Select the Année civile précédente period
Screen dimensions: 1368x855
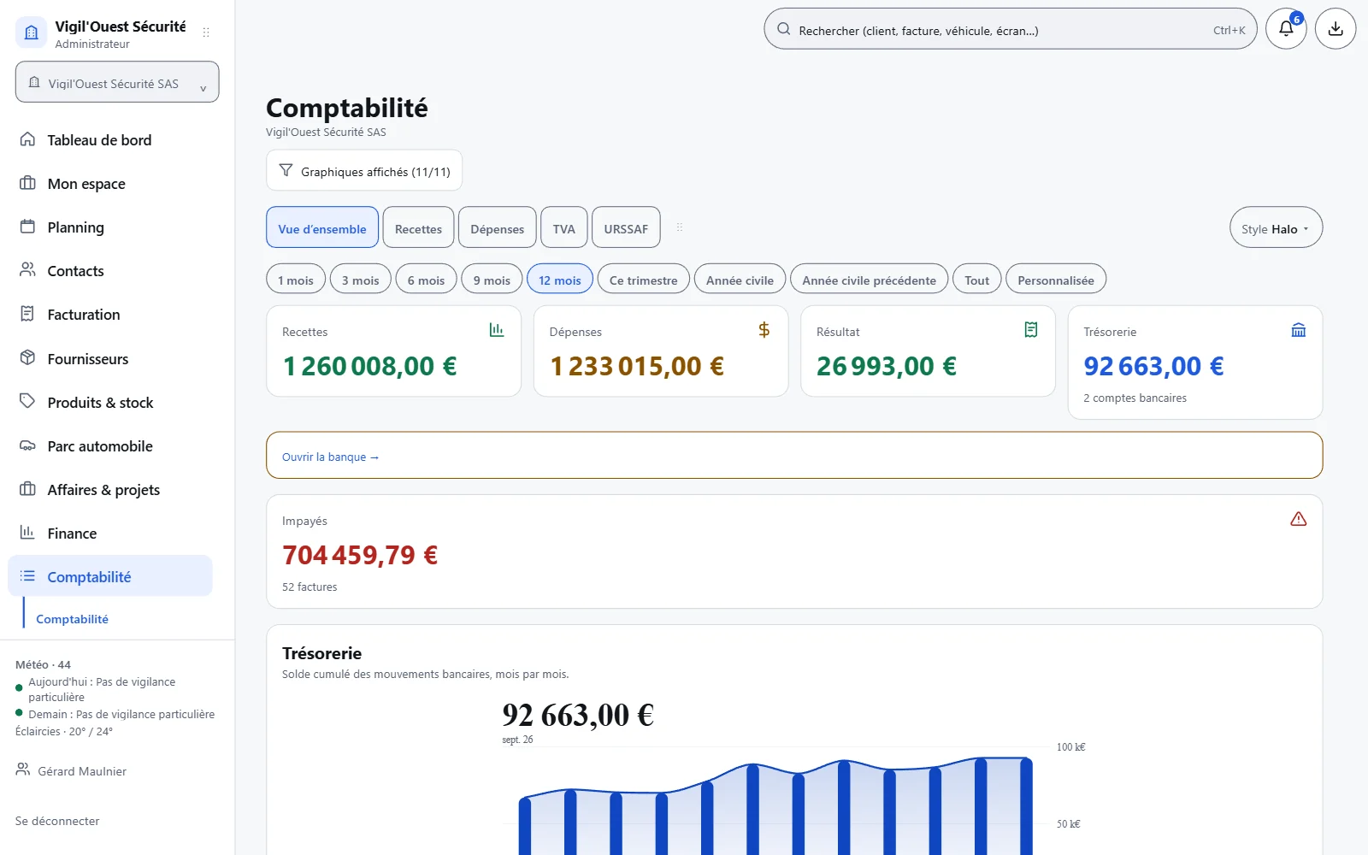870,280
